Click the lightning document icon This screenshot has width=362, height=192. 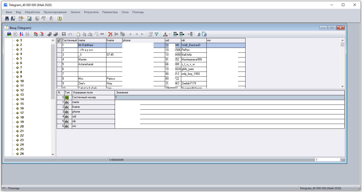click(51, 18)
